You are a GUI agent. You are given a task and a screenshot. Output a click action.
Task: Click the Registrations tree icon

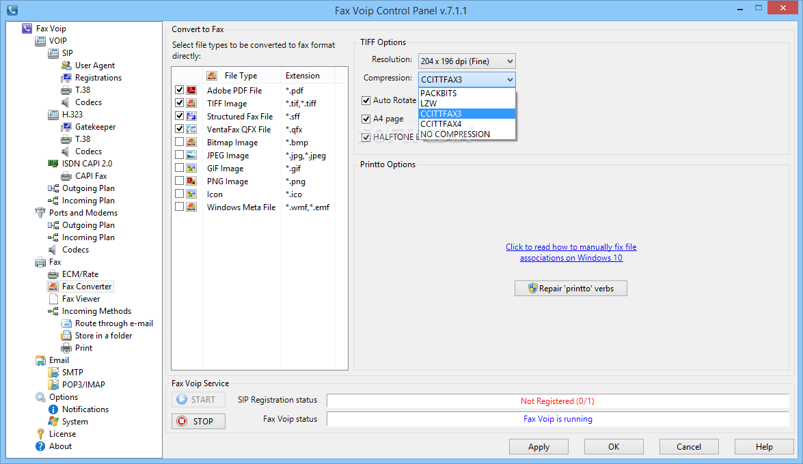pos(66,78)
